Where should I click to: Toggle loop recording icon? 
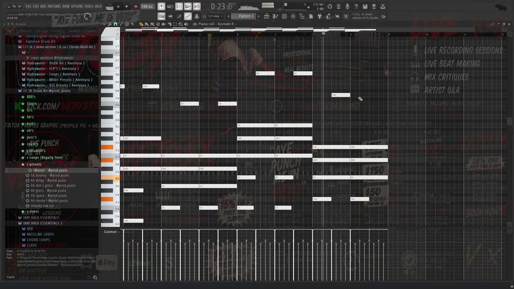[x=197, y=6]
